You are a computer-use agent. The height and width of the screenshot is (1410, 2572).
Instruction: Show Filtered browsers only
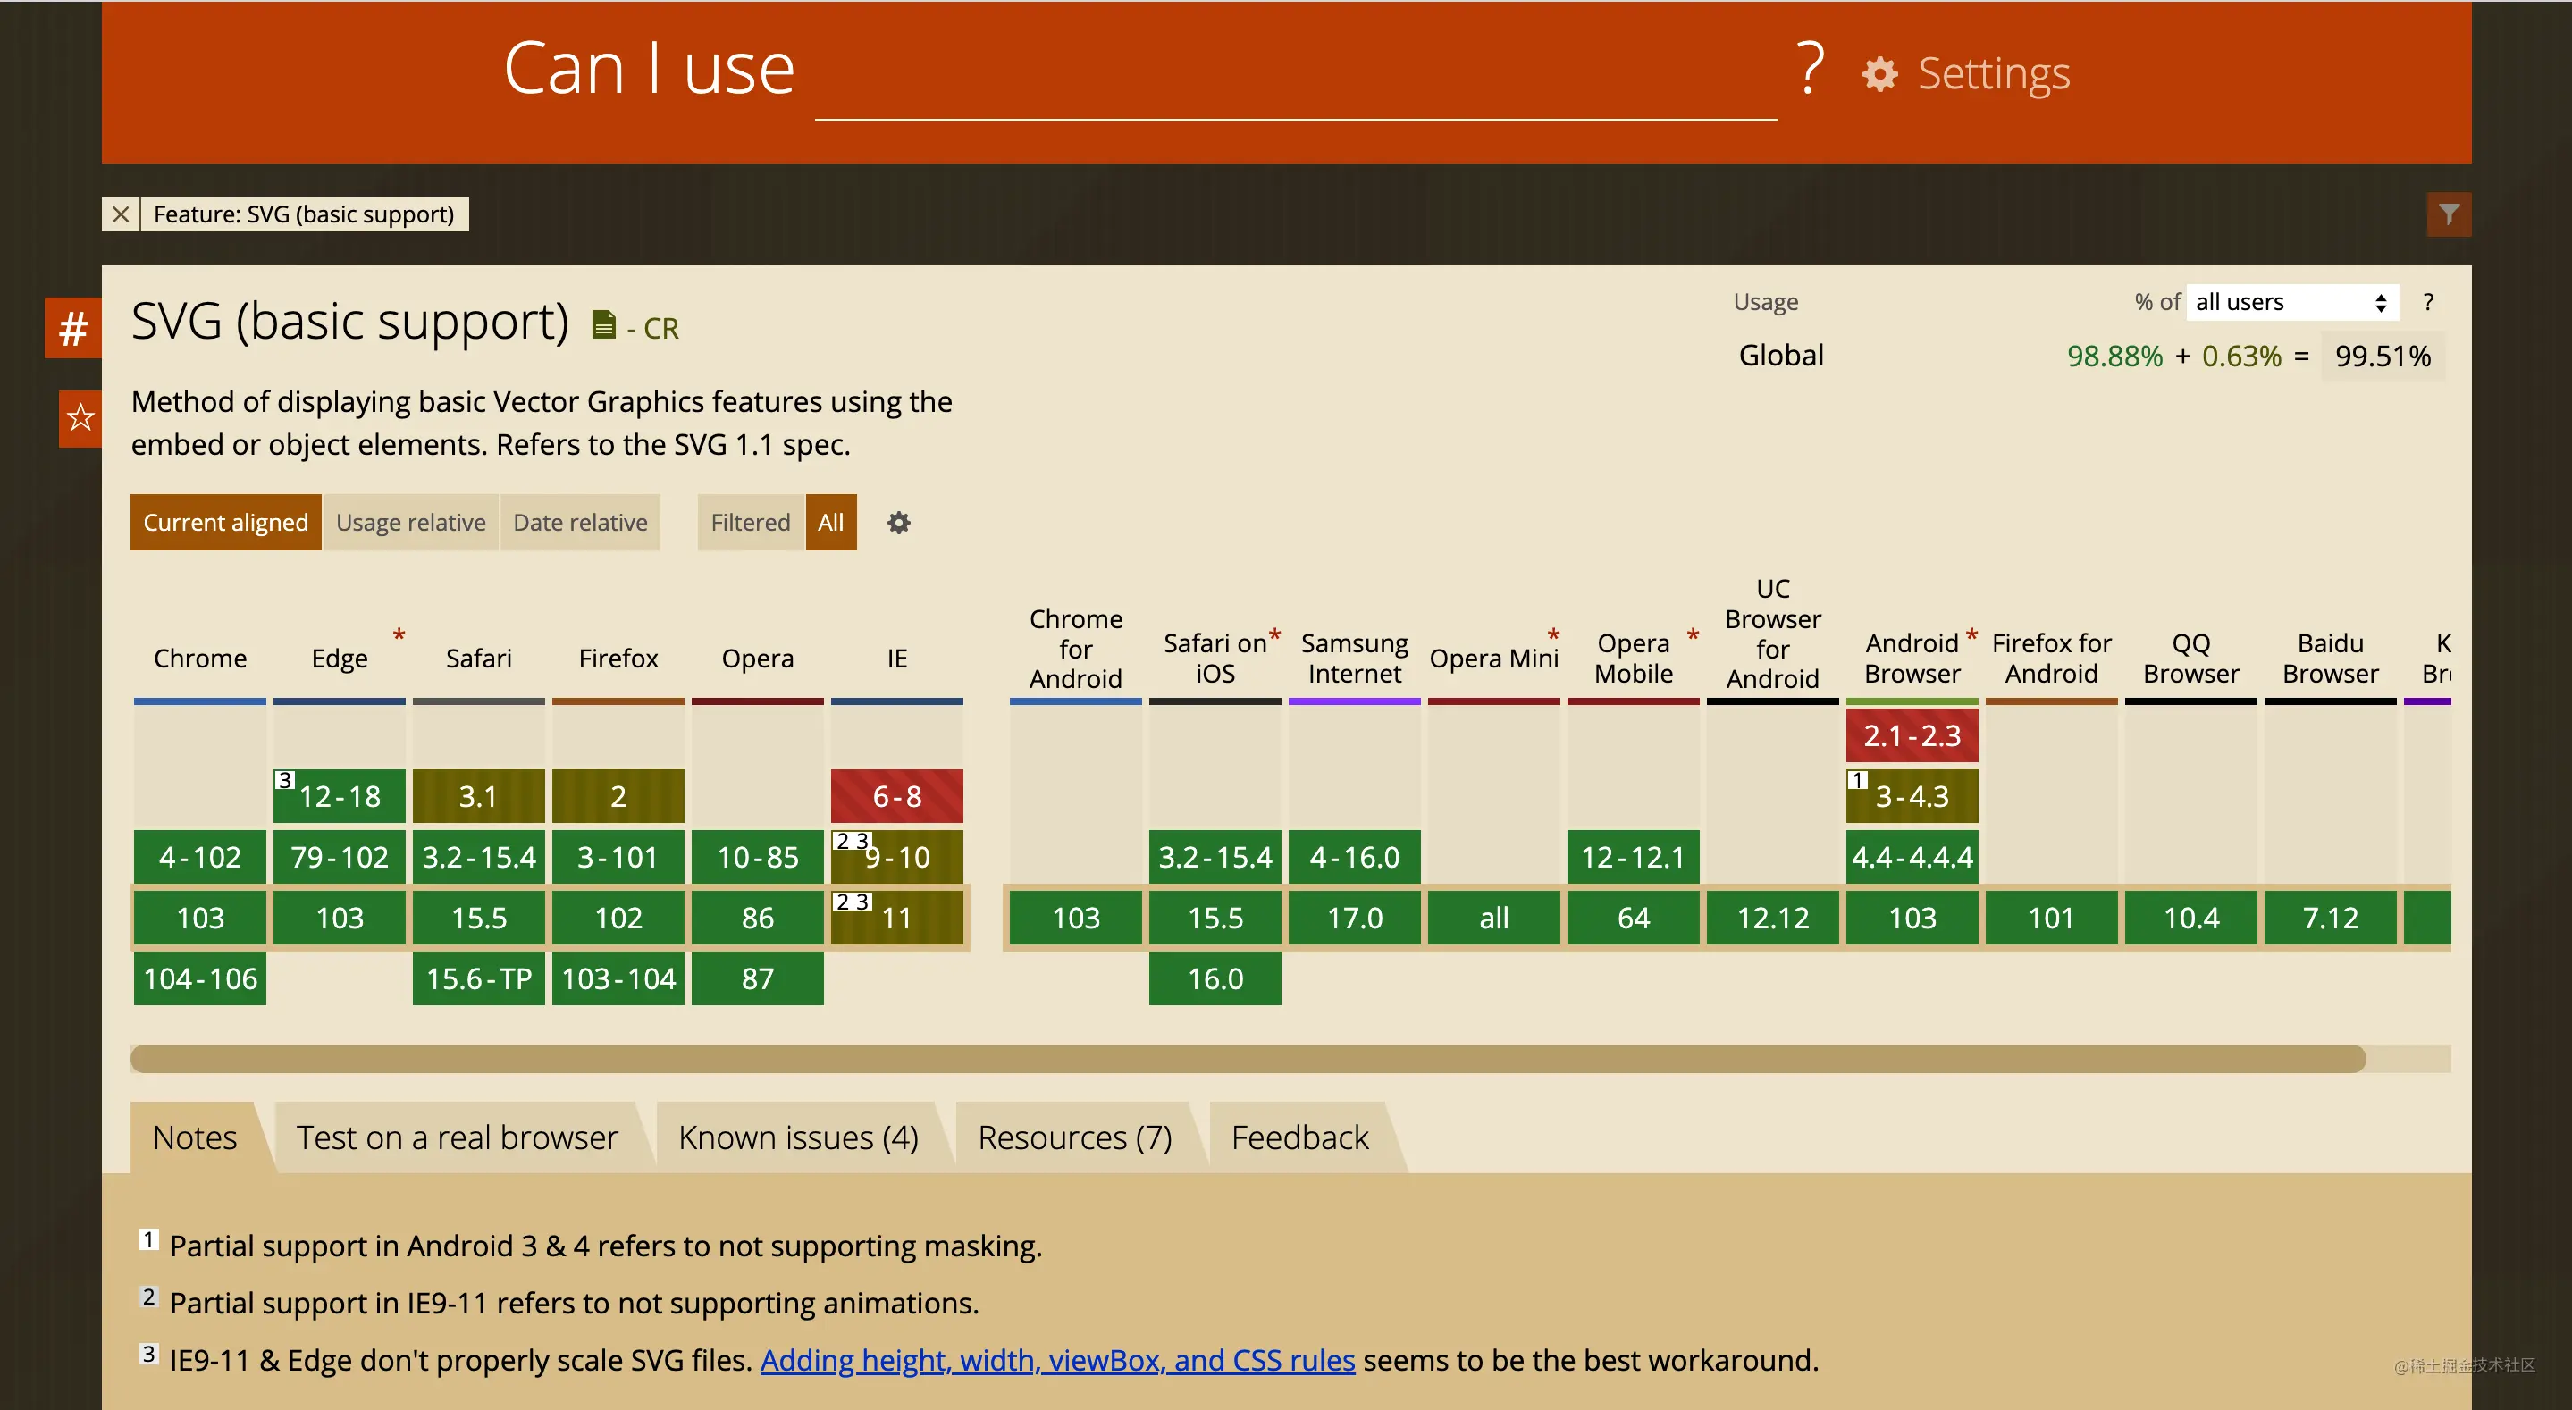(x=750, y=522)
